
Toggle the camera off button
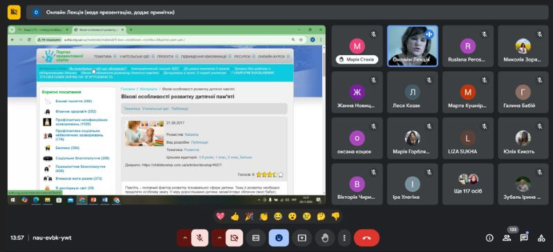[x=234, y=238]
